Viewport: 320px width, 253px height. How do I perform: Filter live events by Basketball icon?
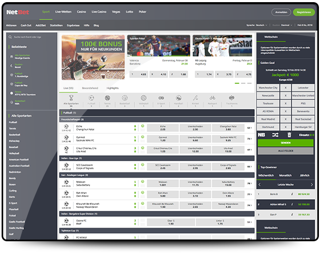coord(125,98)
